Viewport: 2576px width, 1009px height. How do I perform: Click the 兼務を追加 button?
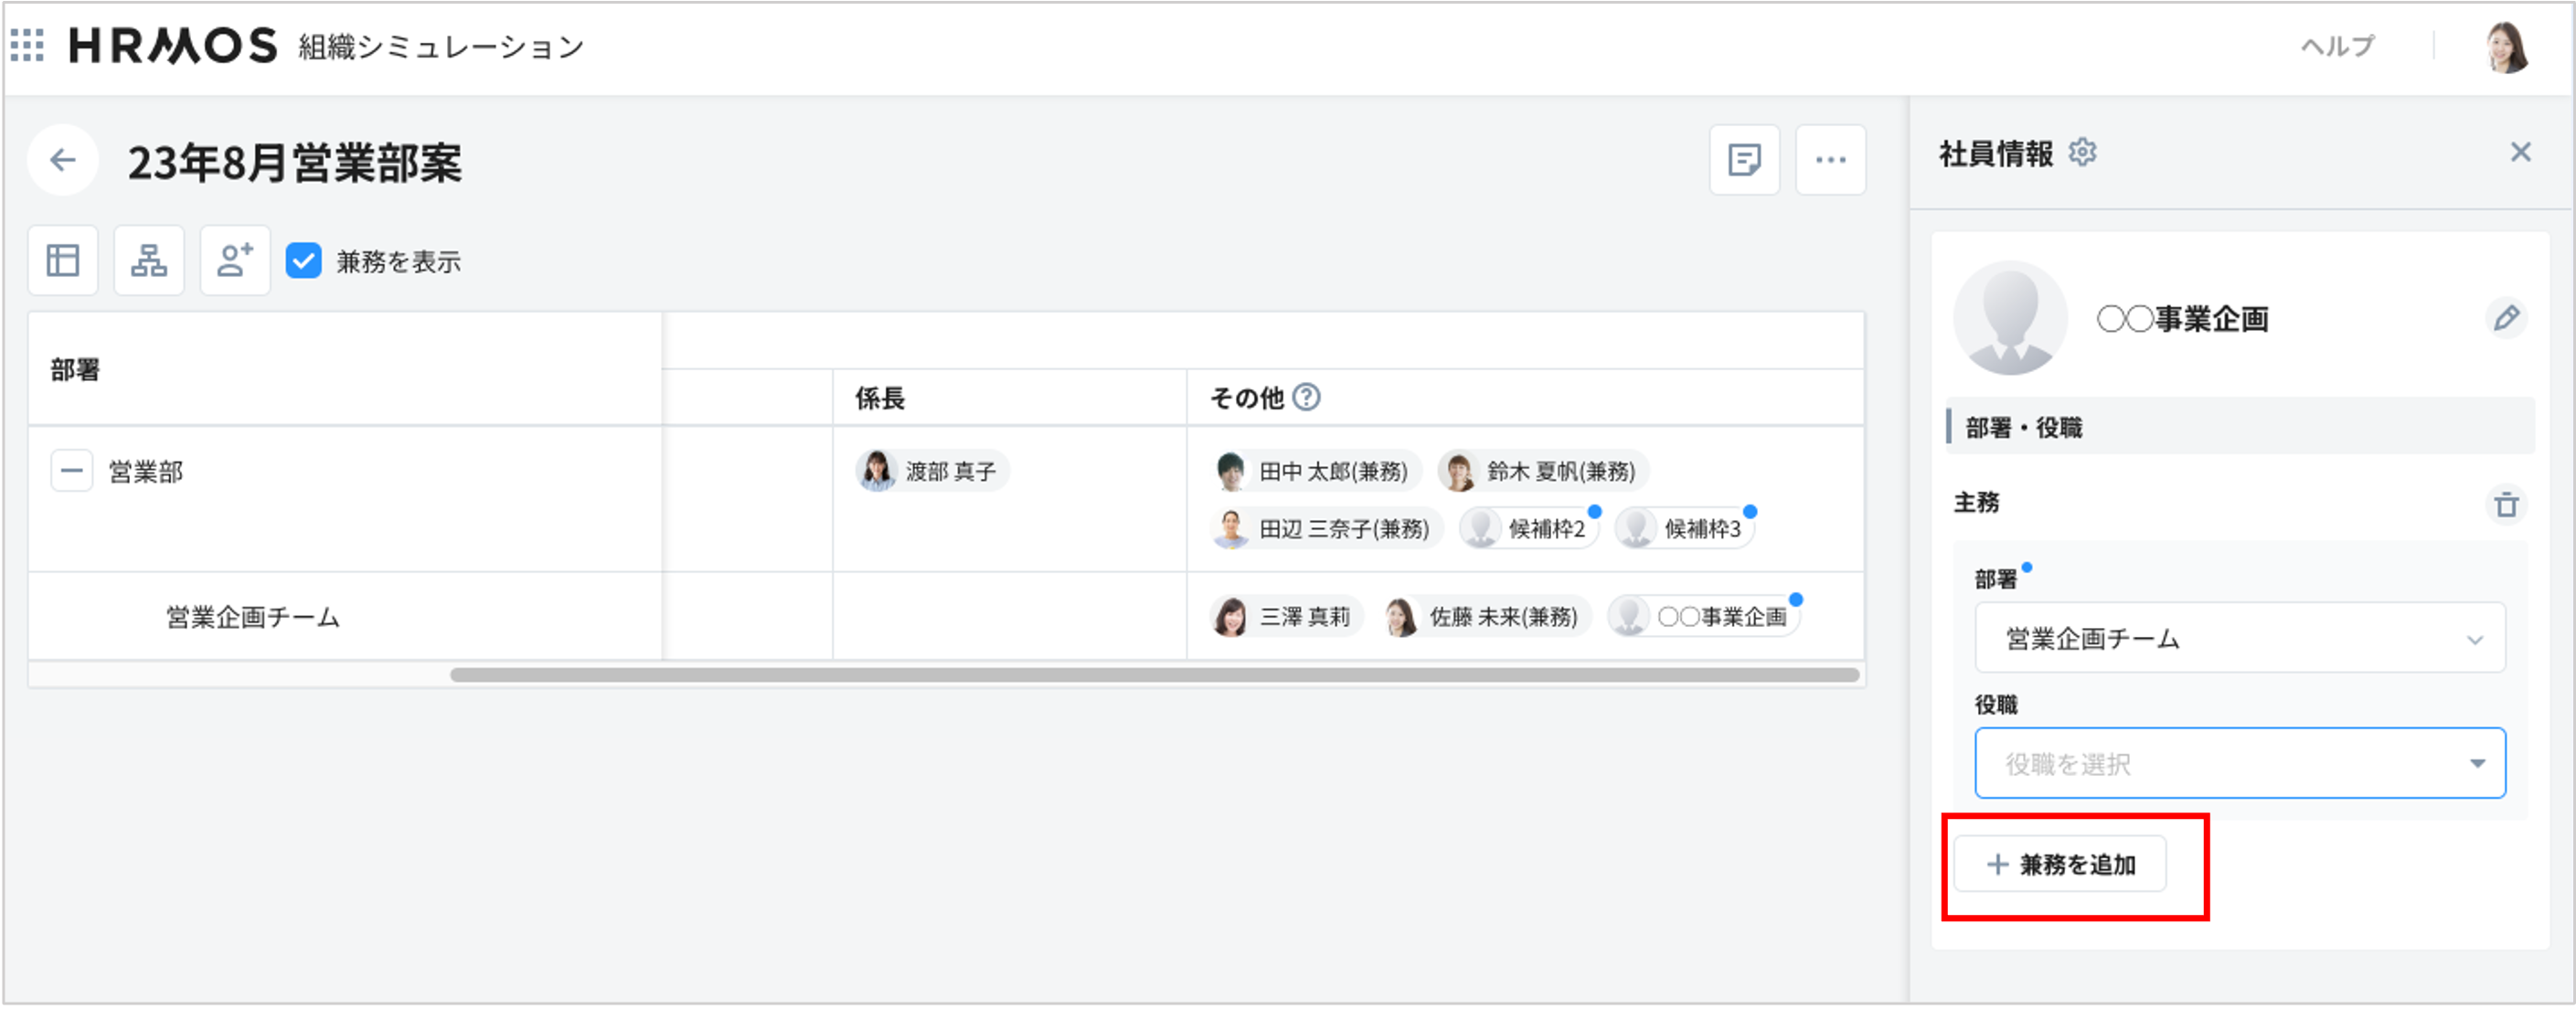[x=2062, y=863]
